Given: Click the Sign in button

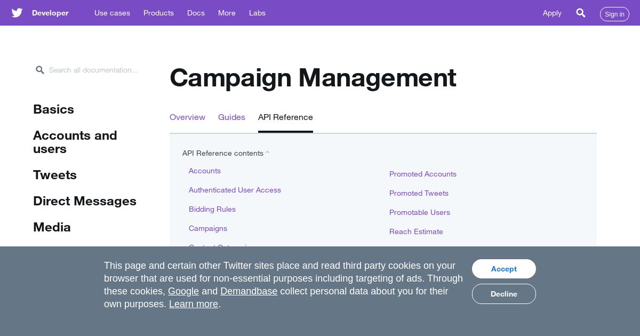Looking at the screenshot, I should click(x=614, y=14).
